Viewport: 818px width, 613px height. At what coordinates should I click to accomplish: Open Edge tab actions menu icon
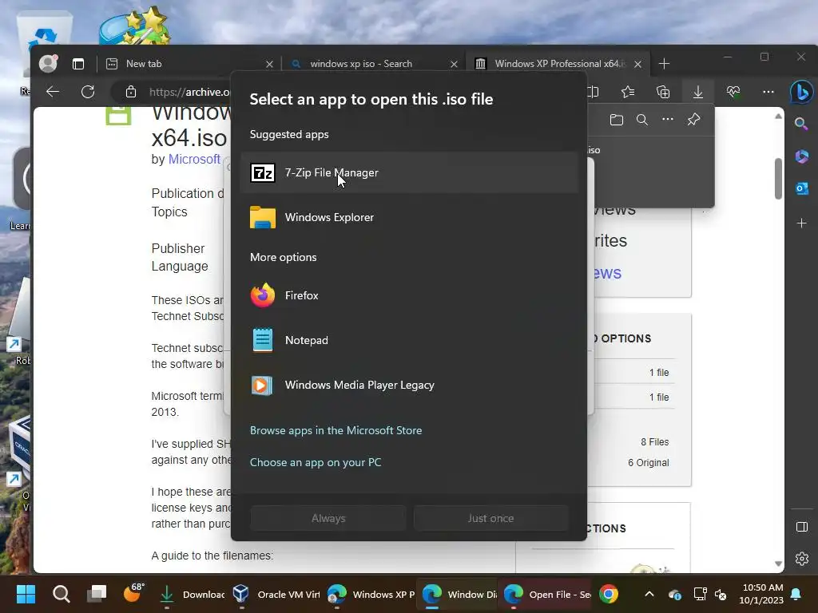pos(78,64)
